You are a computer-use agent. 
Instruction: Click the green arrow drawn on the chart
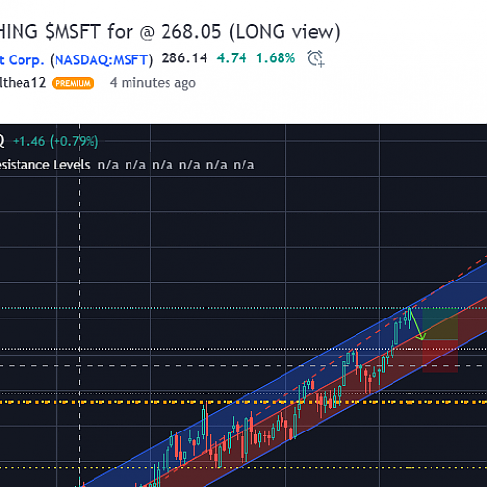(417, 324)
